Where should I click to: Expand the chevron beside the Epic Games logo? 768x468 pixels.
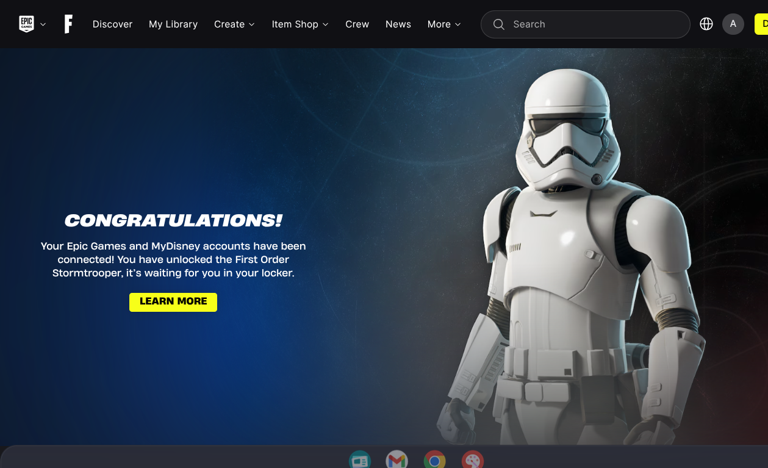tap(43, 24)
